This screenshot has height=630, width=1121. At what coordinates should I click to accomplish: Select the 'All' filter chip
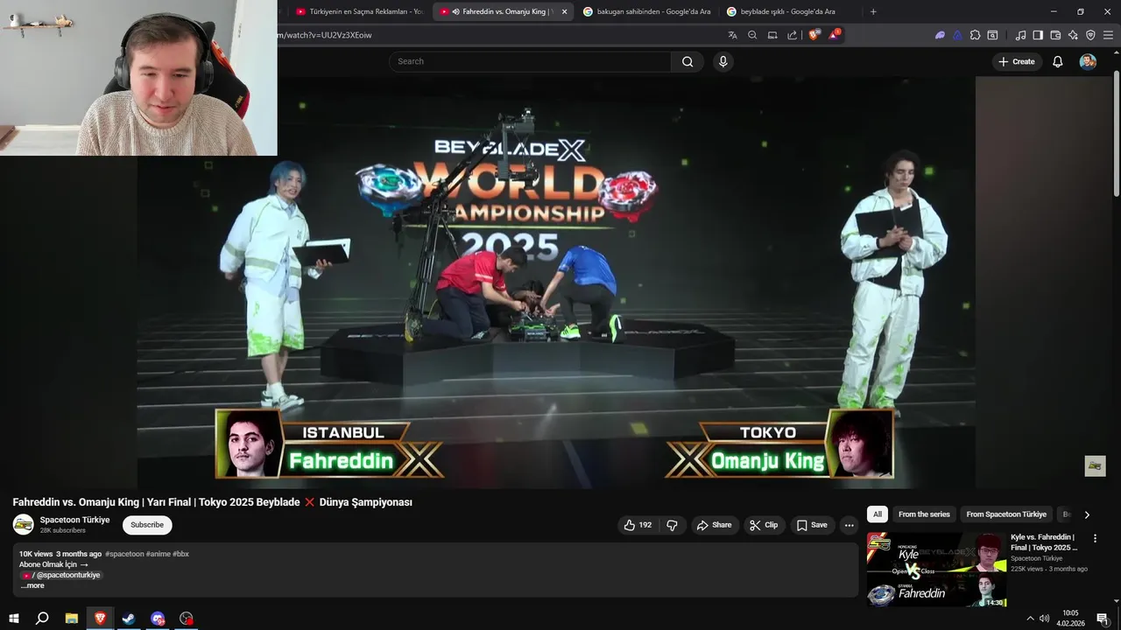(x=878, y=514)
